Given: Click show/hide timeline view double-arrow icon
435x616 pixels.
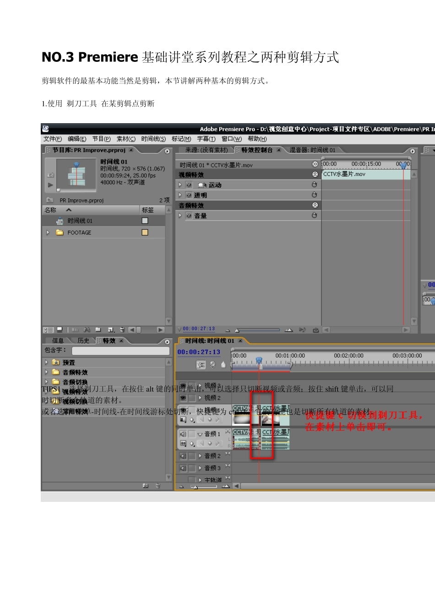Looking at the screenshot, I should 315,164.
